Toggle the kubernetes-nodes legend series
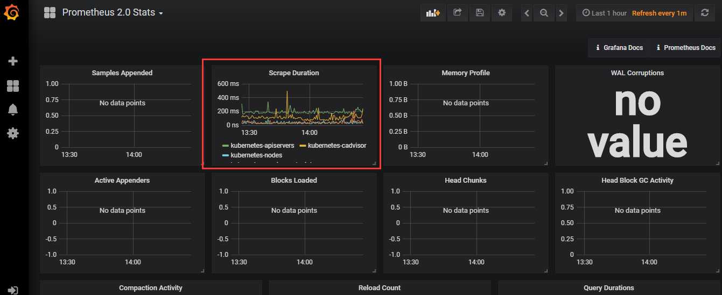Image resolution: width=722 pixels, height=295 pixels. click(x=256, y=155)
